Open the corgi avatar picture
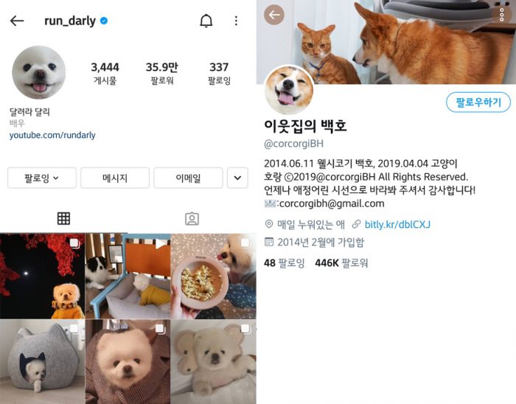This screenshot has width=516, height=404. [289, 89]
